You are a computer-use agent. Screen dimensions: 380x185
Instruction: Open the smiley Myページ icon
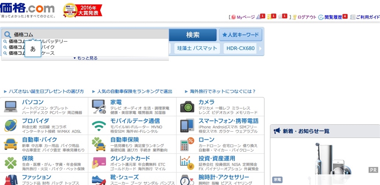point(233,17)
